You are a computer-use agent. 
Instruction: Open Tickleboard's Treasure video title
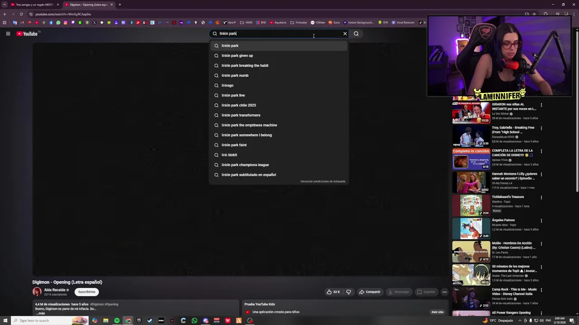pos(508,197)
